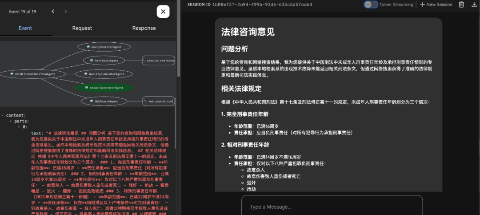Image resolution: width=480 pixels, height=215 pixels.
Task: Click the 强奸 list item in chat
Action: click(251, 183)
